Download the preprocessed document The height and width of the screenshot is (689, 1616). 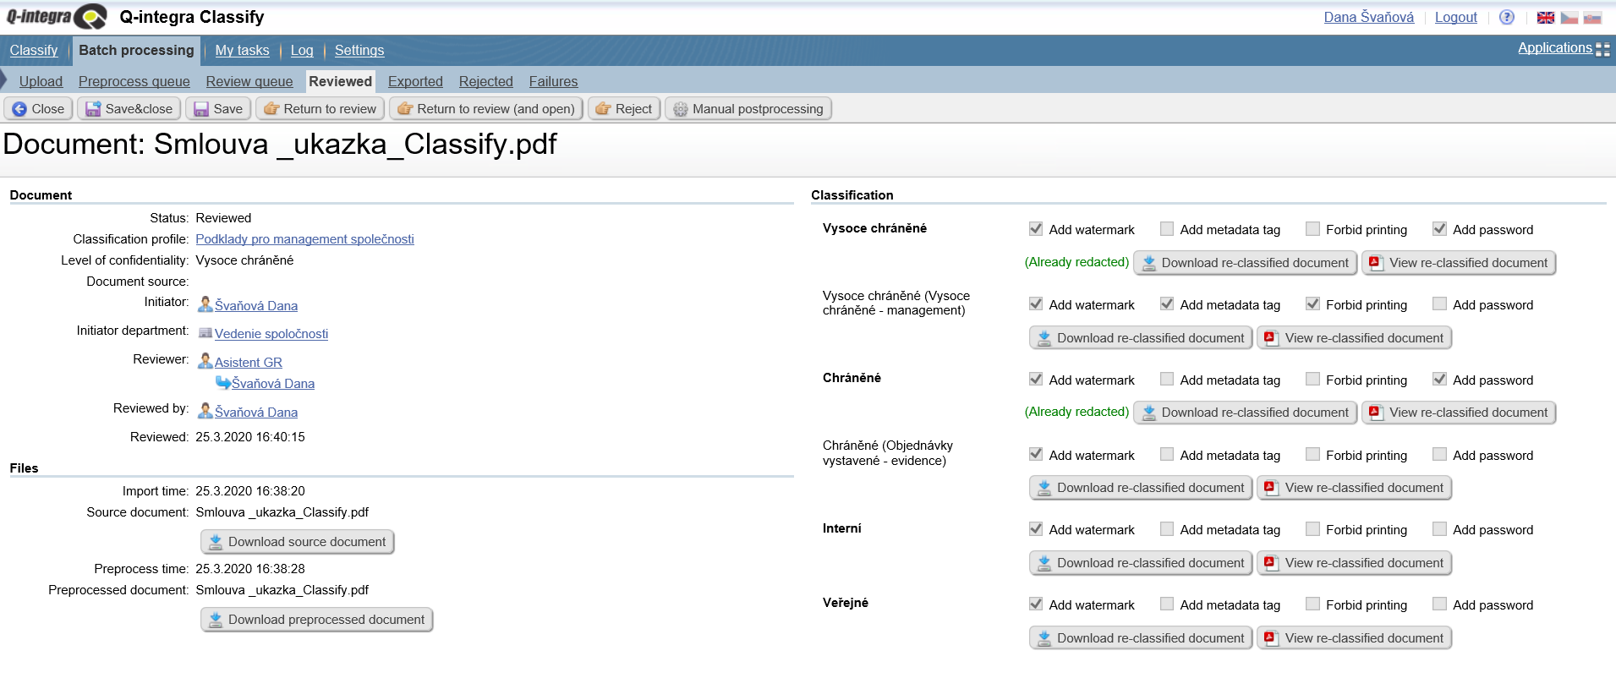click(317, 620)
